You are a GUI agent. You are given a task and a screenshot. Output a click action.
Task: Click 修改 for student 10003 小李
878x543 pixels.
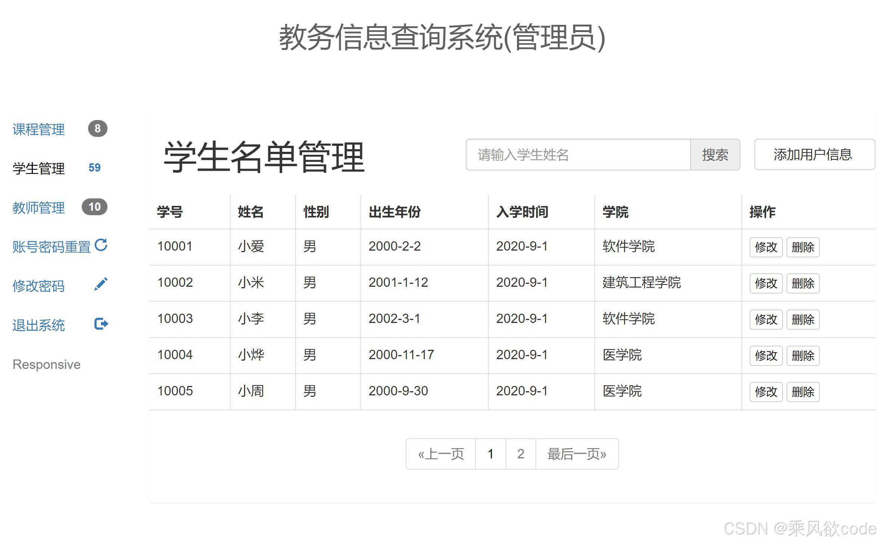765,319
